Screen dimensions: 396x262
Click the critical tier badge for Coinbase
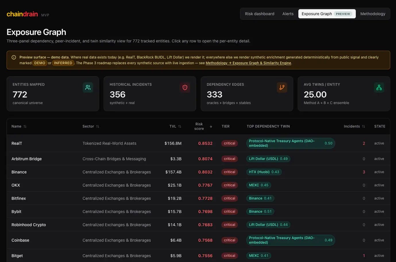click(229, 240)
